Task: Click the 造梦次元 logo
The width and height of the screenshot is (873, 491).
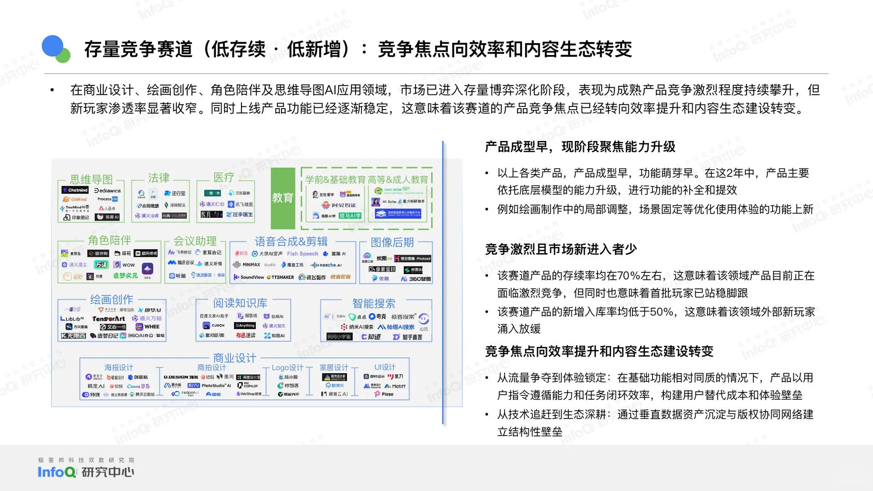Action: pyautogui.click(x=125, y=276)
